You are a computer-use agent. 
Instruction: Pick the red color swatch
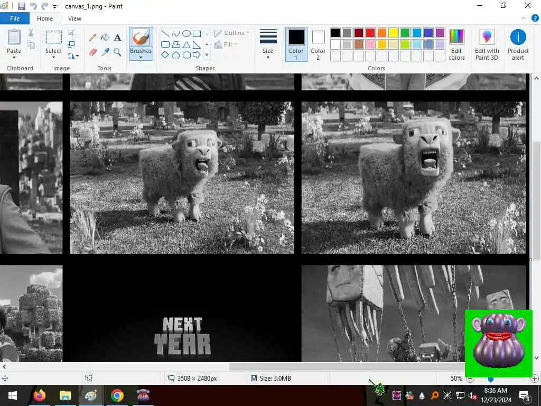pos(370,33)
